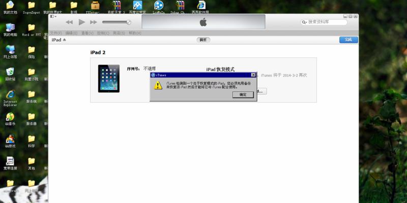Select the 服务端 desktop folder
407x203 pixels.
pyautogui.click(x=32, y=96)
